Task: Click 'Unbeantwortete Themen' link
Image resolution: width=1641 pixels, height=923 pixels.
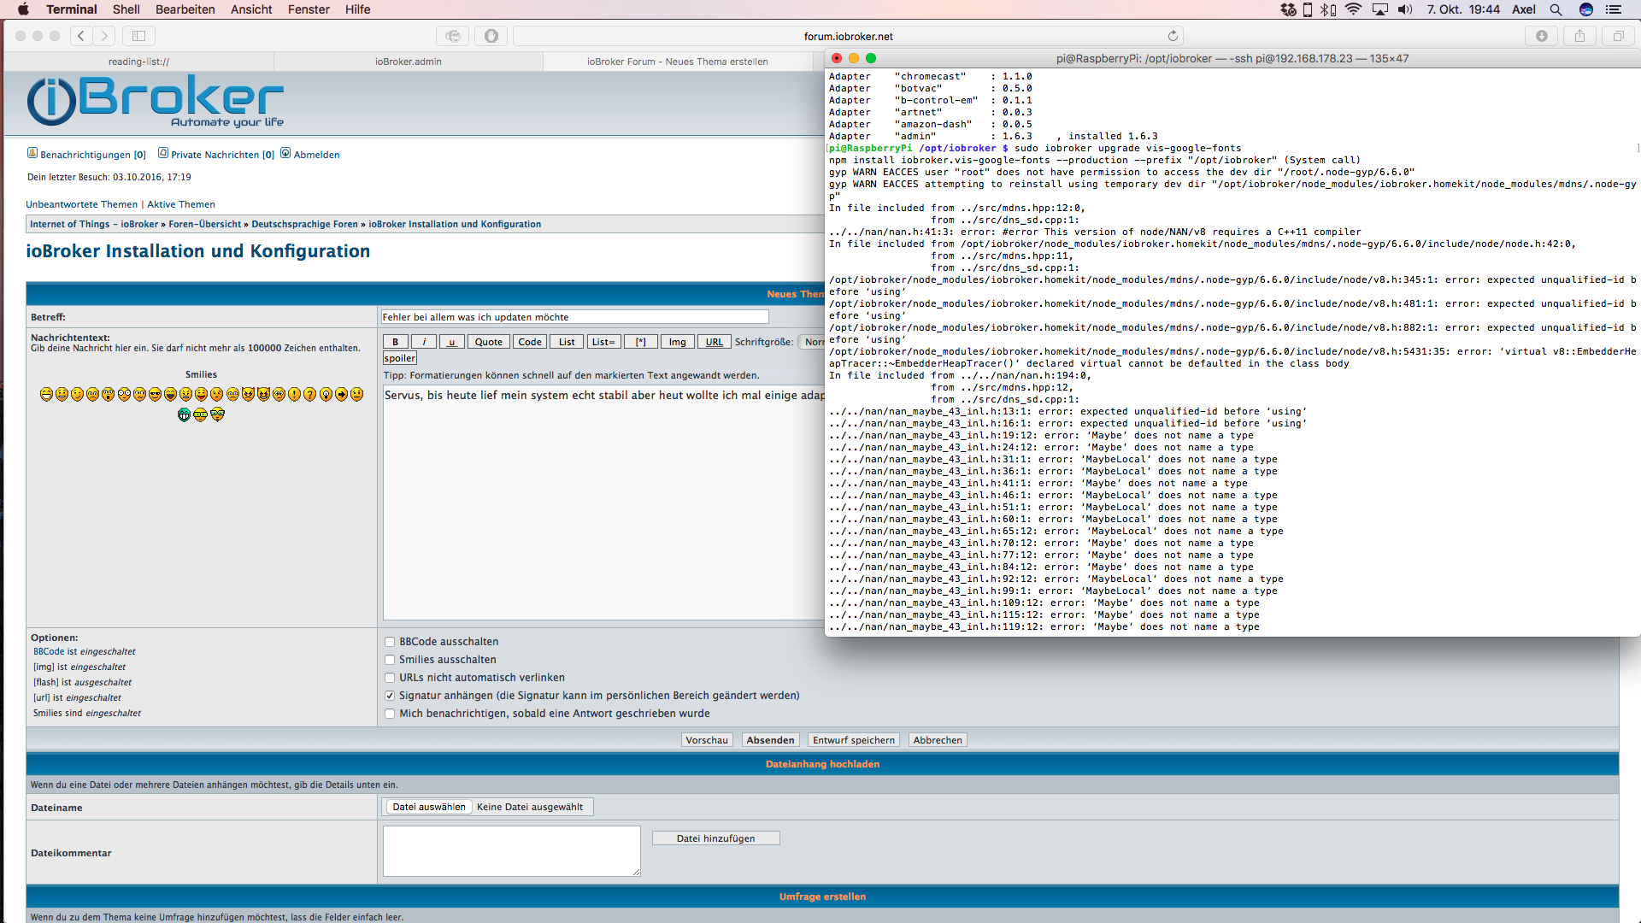Action: [x=81, y=204]
